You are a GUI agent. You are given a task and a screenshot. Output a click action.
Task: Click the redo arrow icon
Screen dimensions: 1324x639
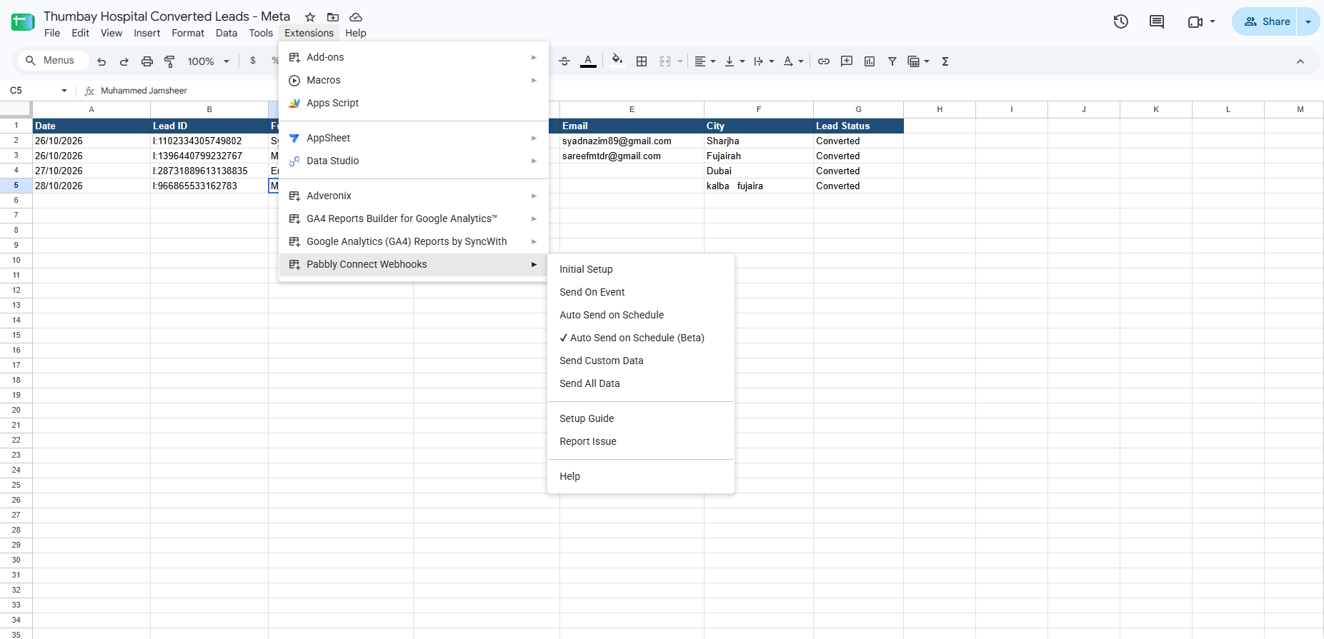124,61
